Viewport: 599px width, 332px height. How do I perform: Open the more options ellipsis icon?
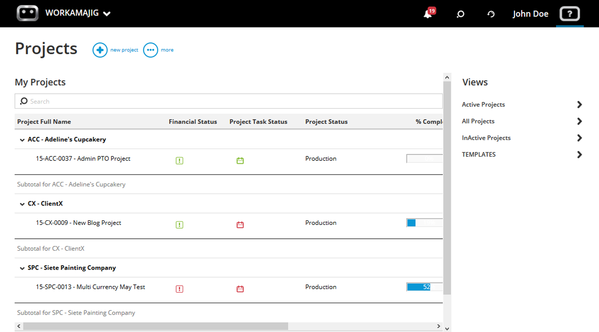point(151,50)
